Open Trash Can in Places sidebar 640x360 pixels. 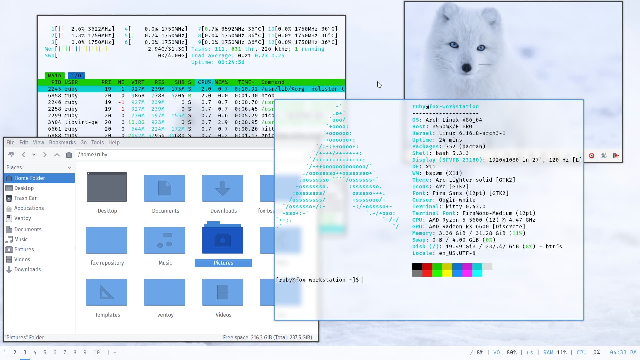pos(26,198)
